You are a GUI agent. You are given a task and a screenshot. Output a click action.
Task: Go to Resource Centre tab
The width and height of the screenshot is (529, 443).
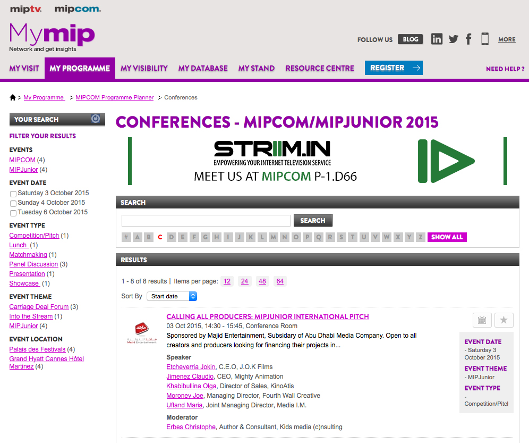[x=320, y=68]
